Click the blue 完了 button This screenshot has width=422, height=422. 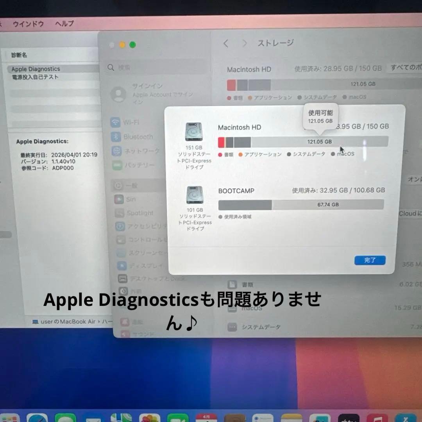click(x=370, y=260)
